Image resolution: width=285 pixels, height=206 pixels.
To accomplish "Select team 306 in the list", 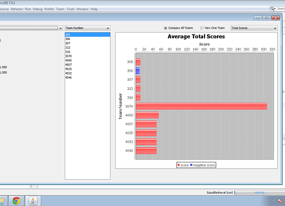I will click(x=88, y=39).
